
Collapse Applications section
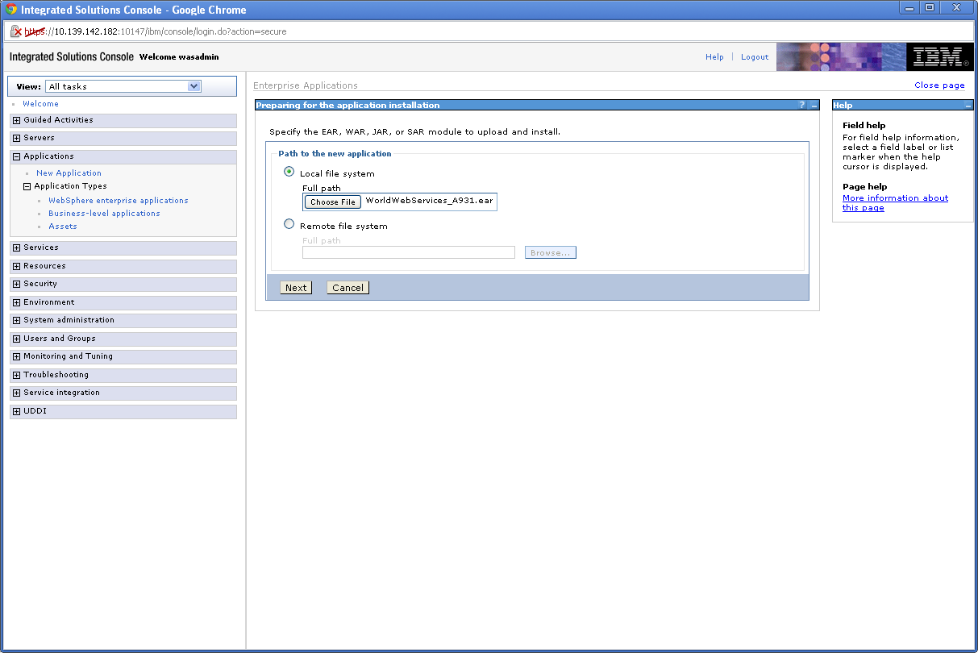(x=16, y=156)
